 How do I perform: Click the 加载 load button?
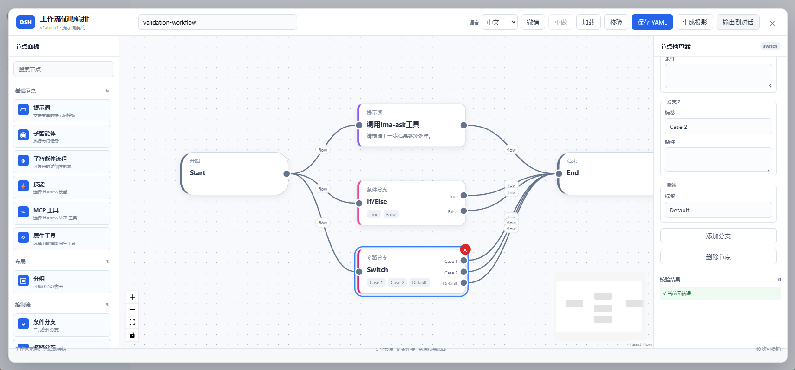point(588,22)
